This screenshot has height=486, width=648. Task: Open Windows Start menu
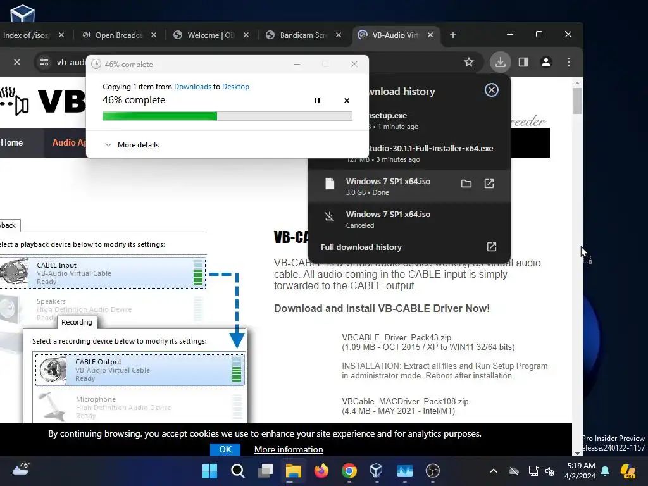(210, 471)
